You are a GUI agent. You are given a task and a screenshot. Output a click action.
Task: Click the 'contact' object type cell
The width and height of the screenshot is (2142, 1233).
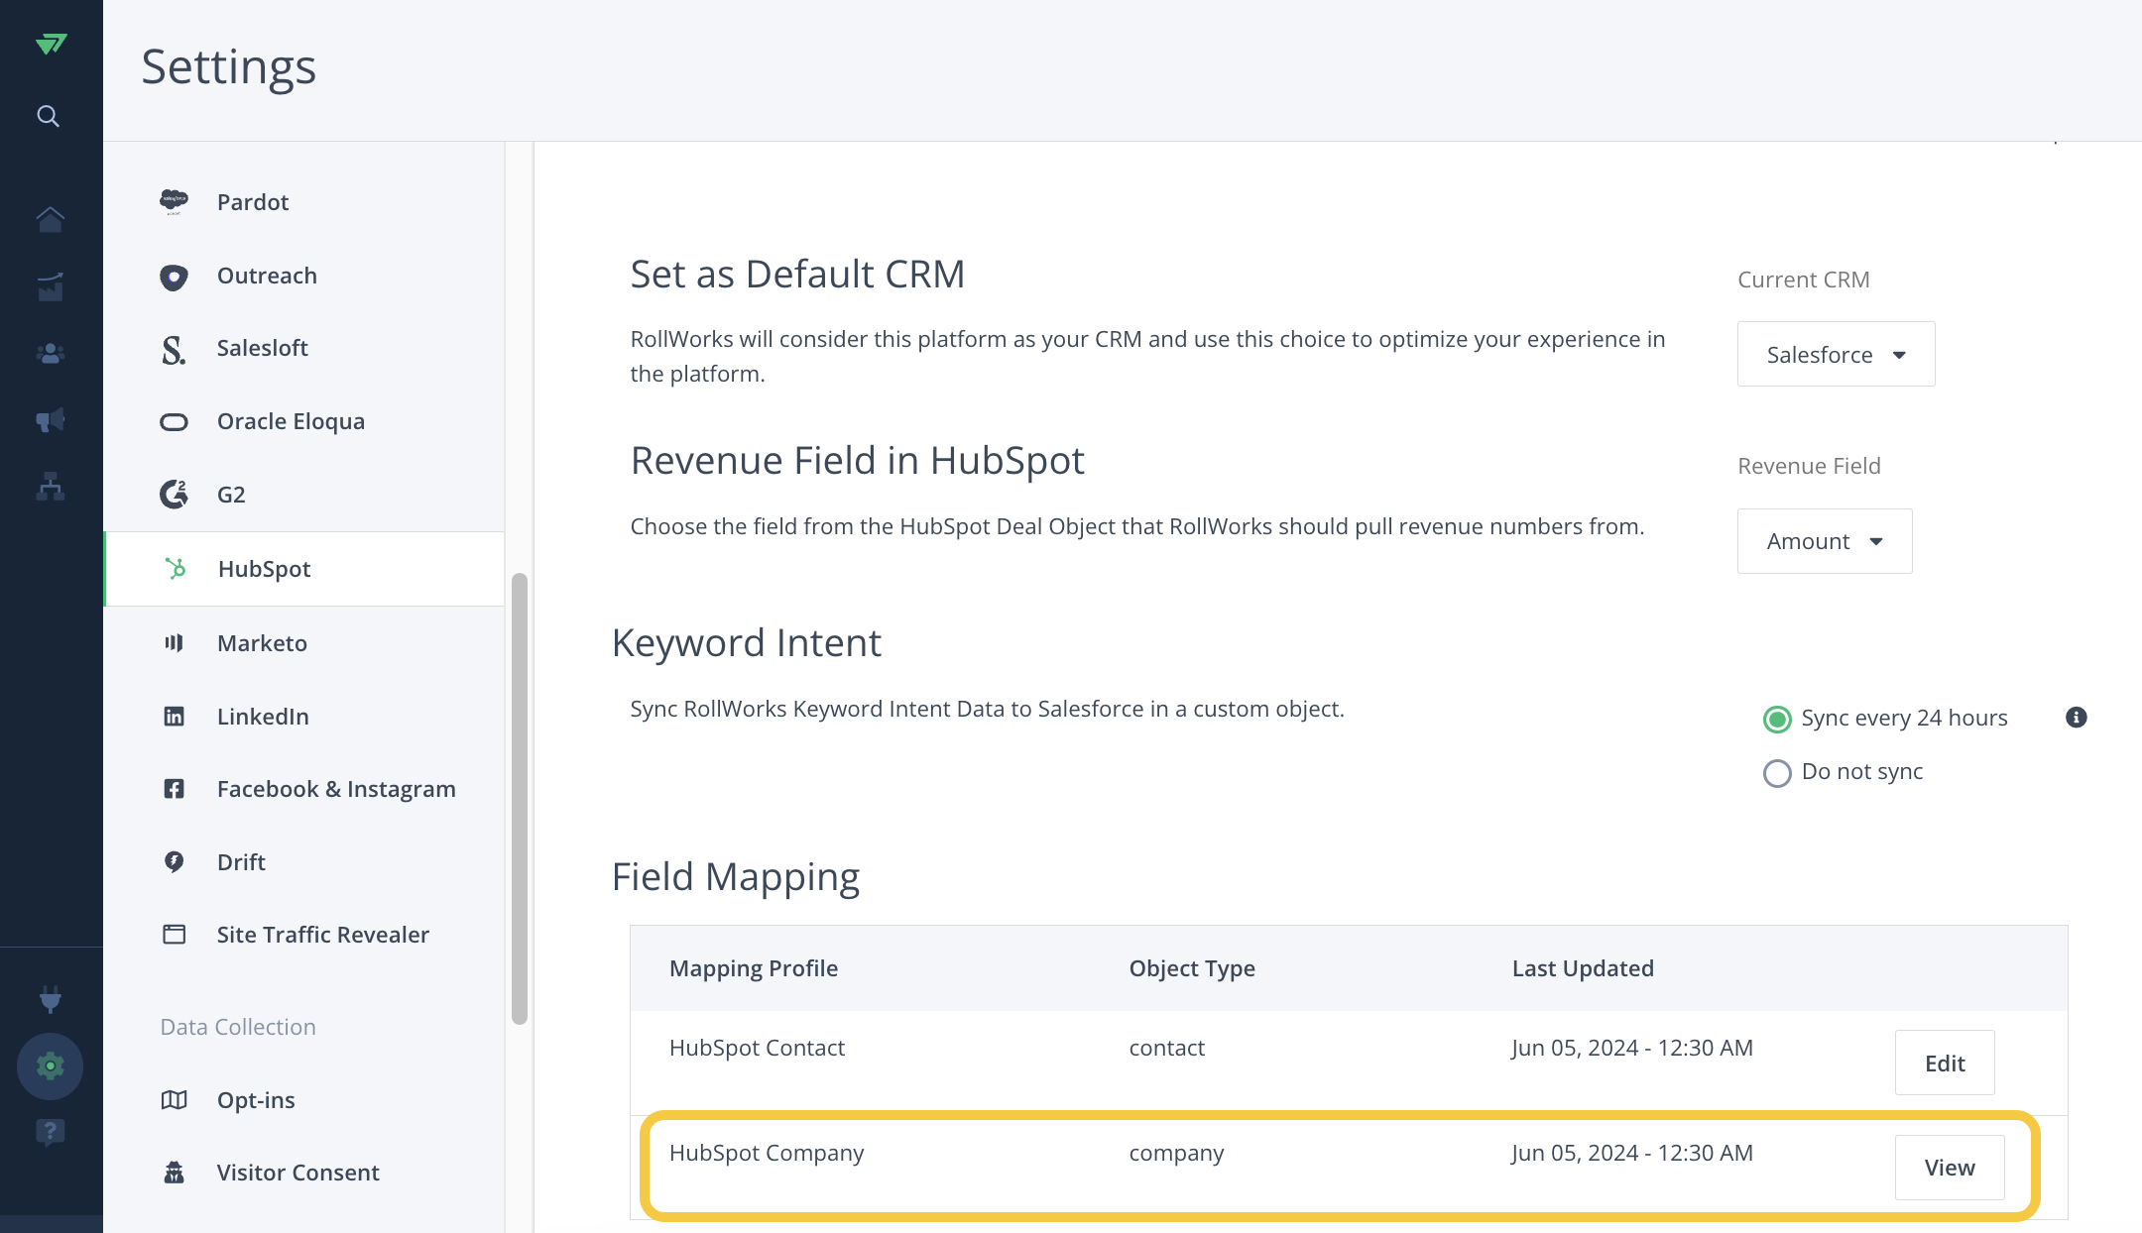coord(1167,1048)
